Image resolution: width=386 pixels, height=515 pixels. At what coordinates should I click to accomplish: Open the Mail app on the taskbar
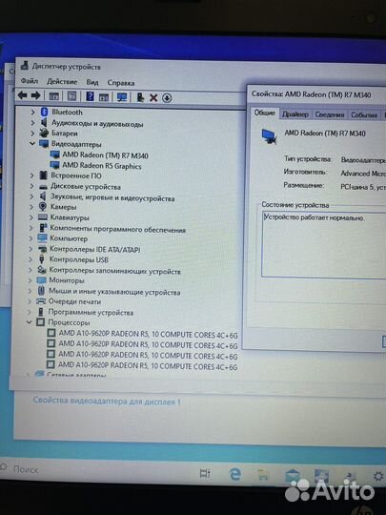click(293, 475)
